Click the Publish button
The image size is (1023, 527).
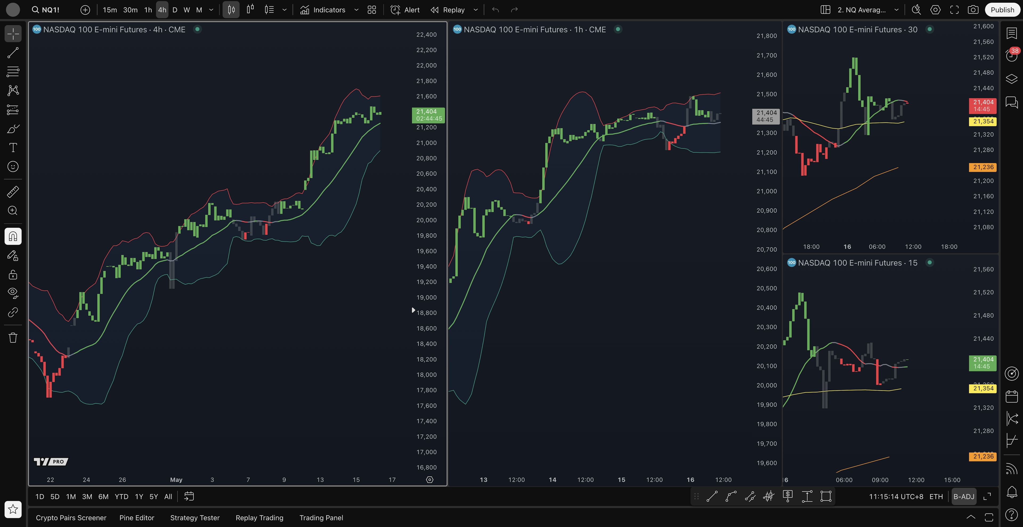1002,10
